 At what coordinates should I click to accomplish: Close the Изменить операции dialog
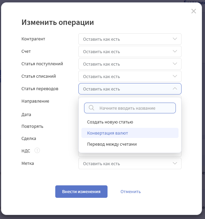coord(194,11)
